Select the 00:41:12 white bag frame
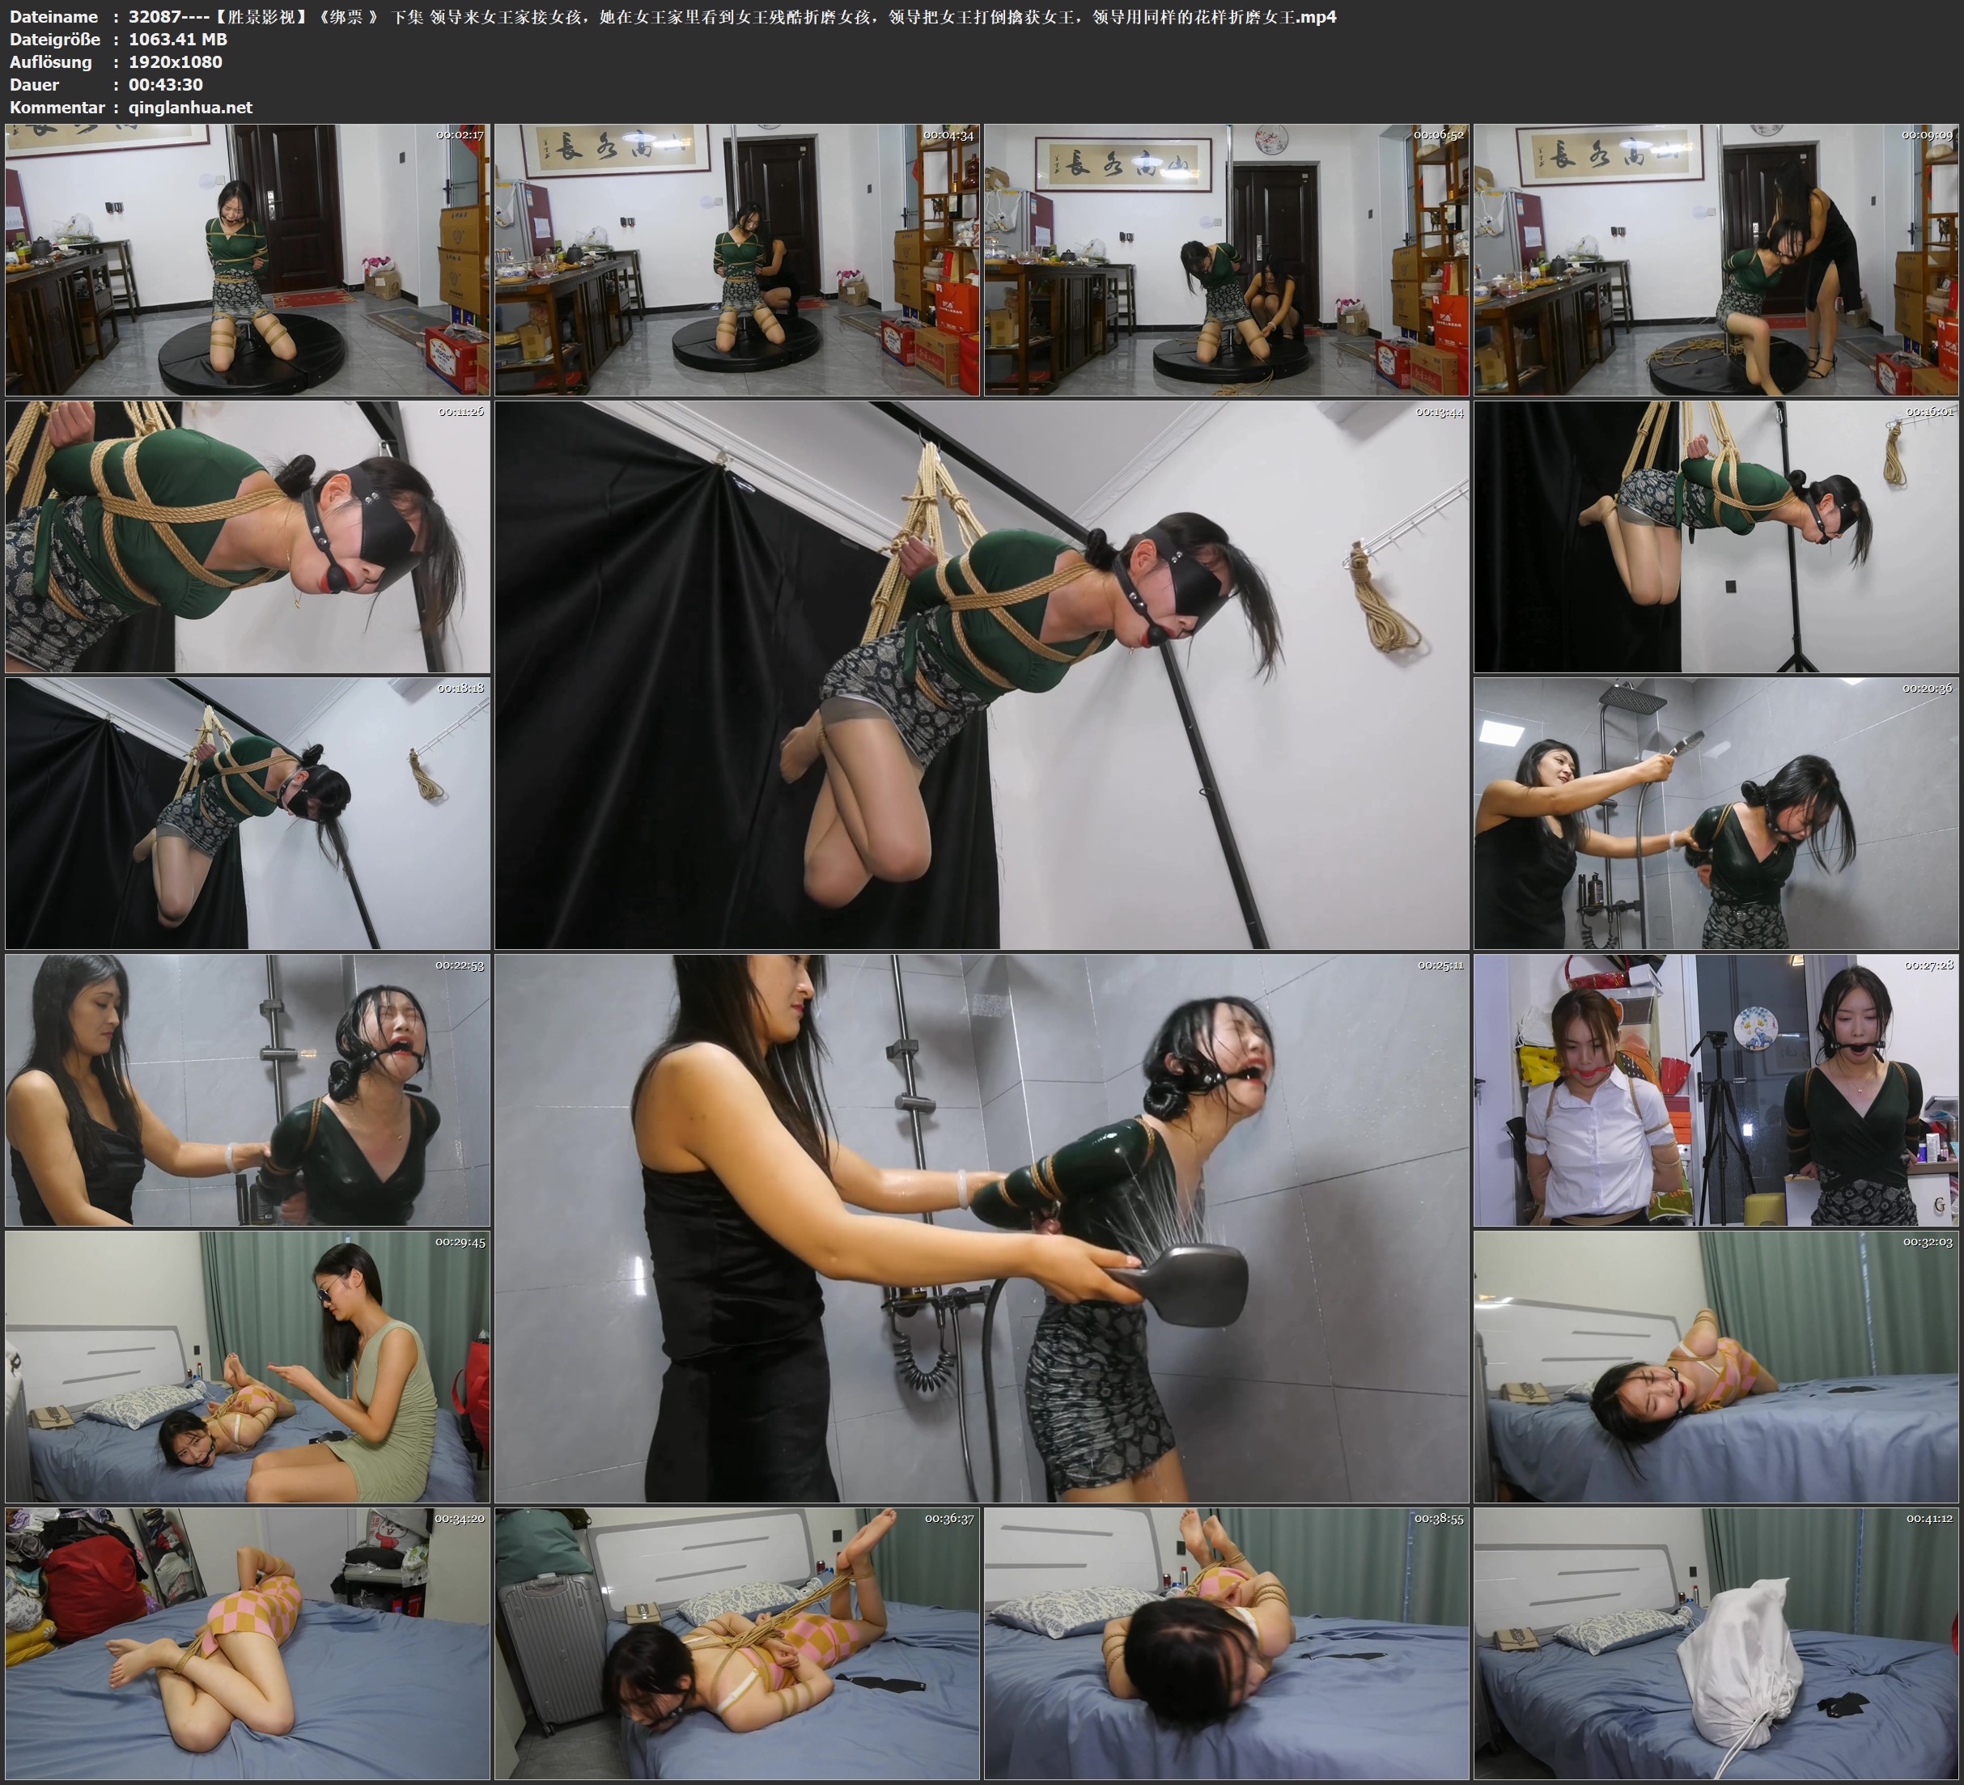This screenshot has width=1964, height=1785. (x=1716, y=1643)
